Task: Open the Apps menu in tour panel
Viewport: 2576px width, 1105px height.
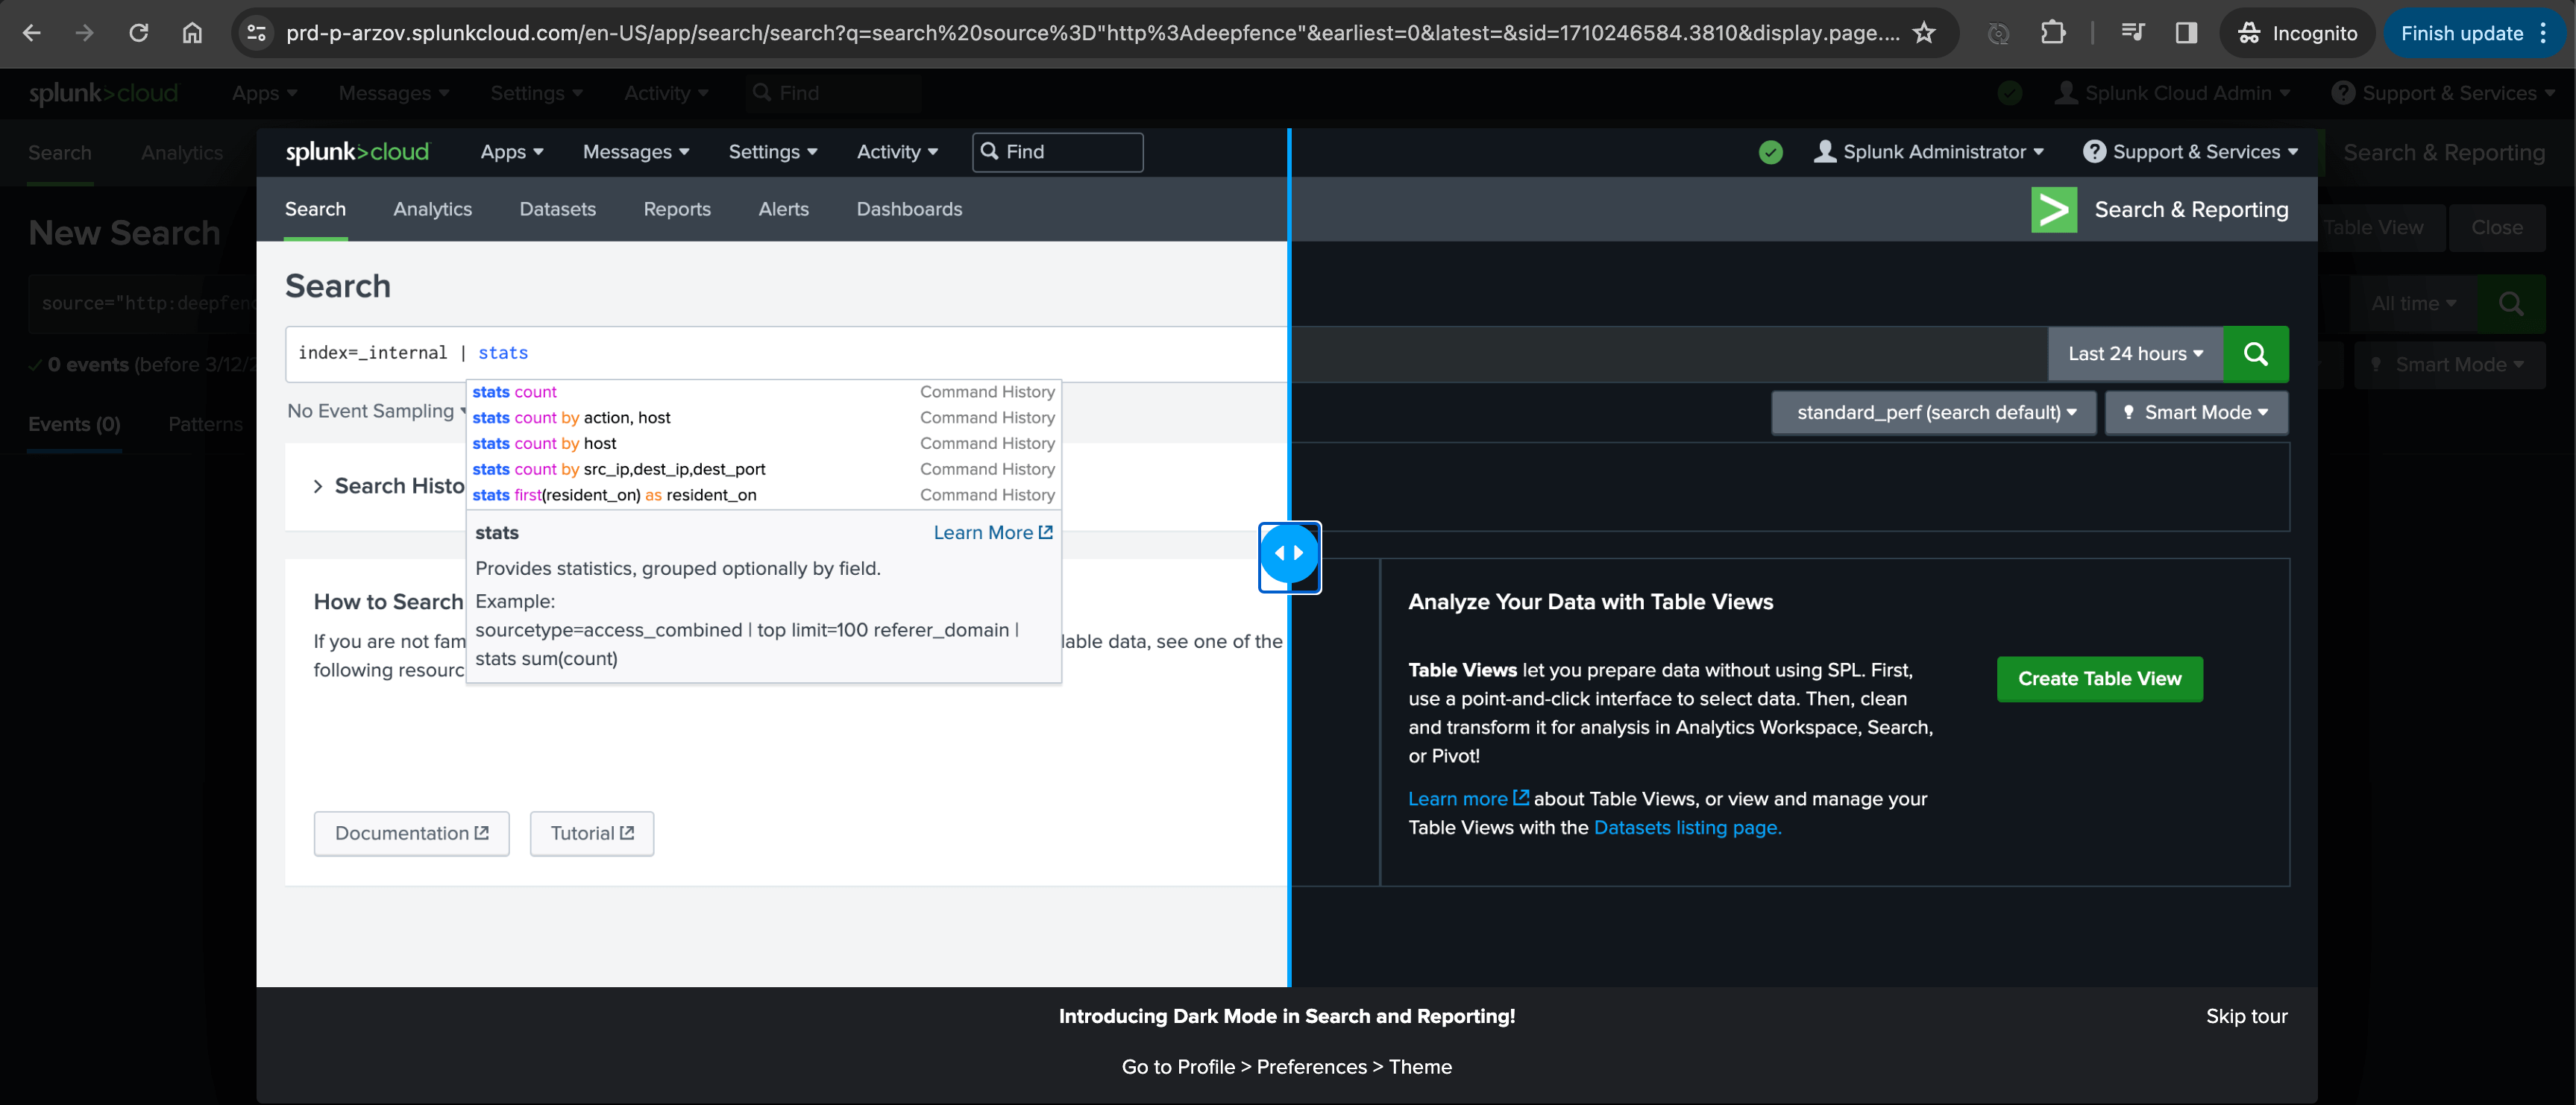Action: 511,152
